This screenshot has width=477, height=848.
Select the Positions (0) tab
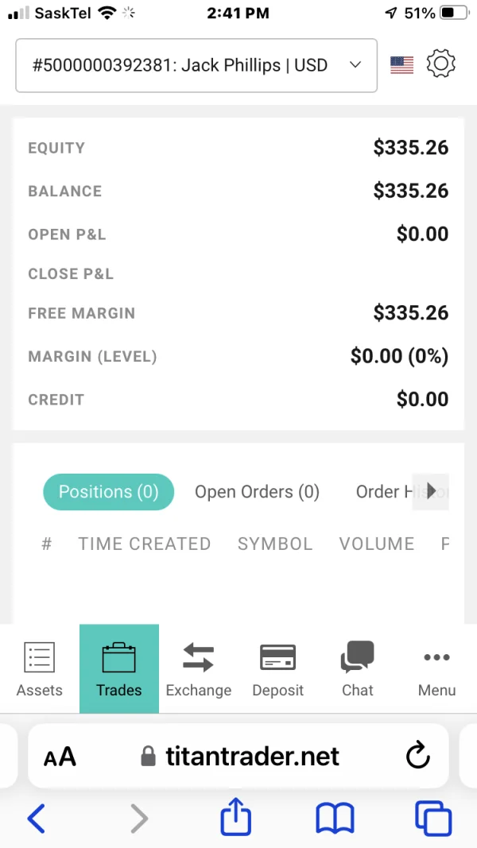click(x=108, y=492)
